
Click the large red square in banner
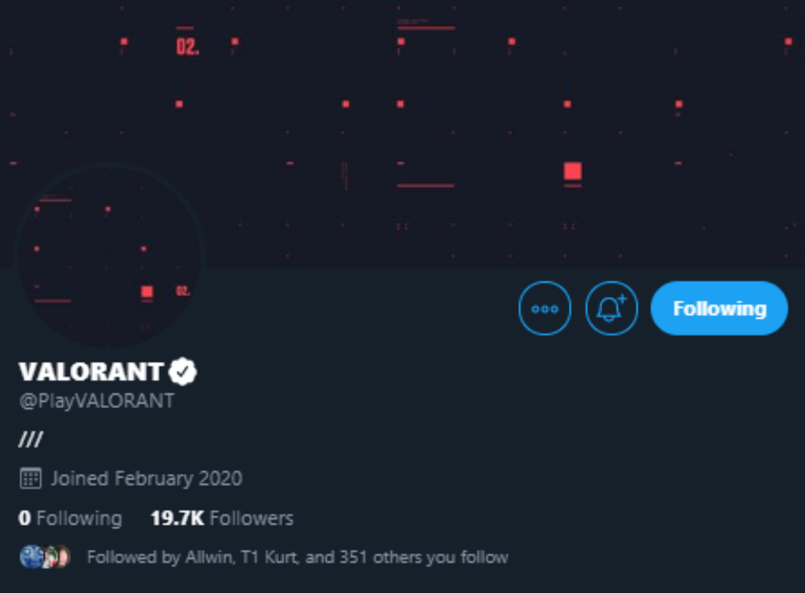572,171
